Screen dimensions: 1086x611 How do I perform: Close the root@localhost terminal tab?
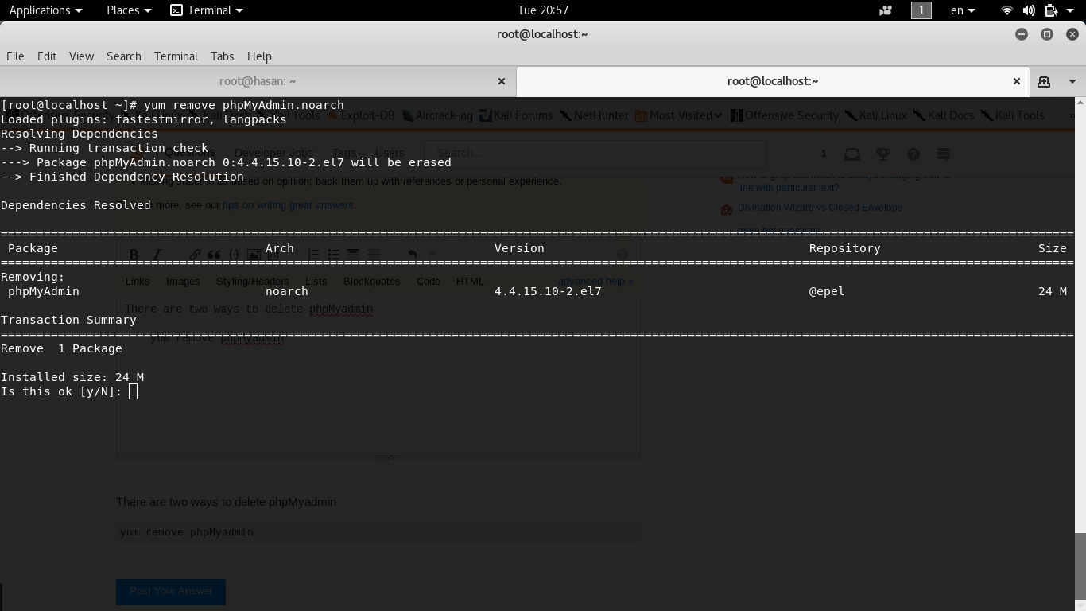[x=1016, y=81]
